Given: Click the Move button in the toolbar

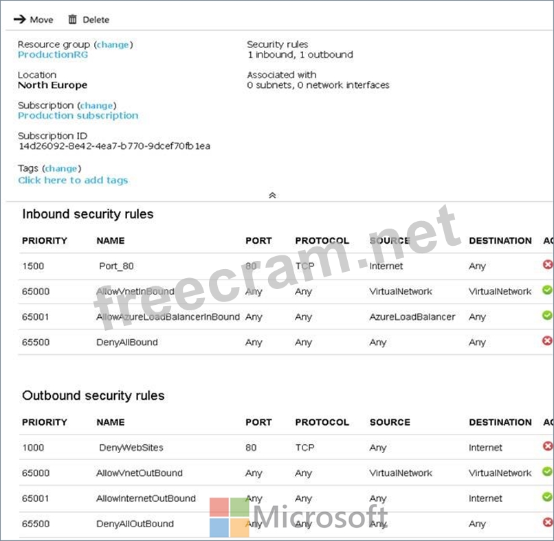Looking at the screenshot, I should tap(33, 19).
